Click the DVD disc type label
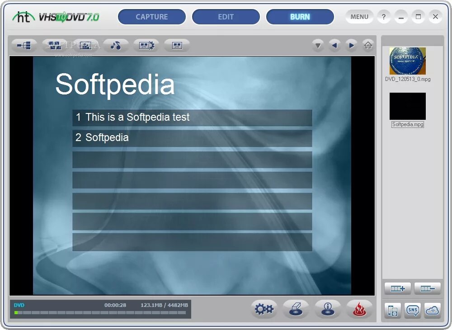 [x=19, y=305]
